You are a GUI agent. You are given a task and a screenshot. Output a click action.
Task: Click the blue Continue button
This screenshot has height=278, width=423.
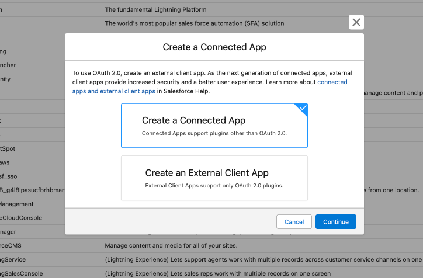335,222
